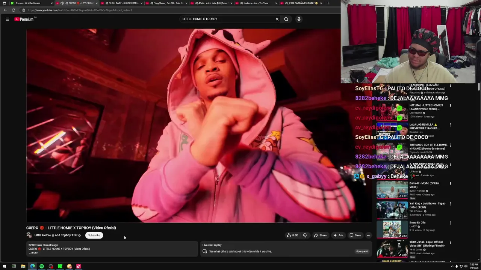Play Yail King x Luis Brown Tupac thumbnail

[x=392, y=210]
